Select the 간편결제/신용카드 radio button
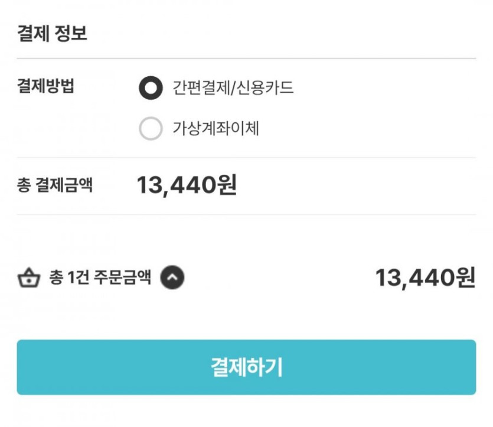 point(151,89)
